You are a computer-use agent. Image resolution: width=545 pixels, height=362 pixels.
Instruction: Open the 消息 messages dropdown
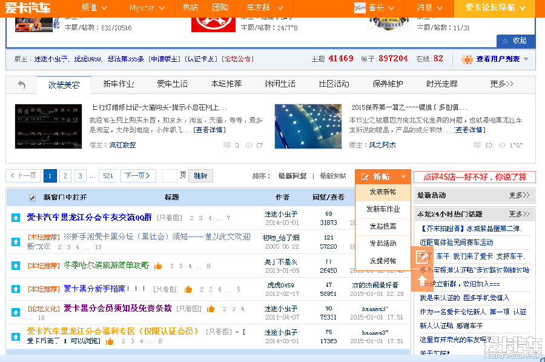(x=429, y=8)
